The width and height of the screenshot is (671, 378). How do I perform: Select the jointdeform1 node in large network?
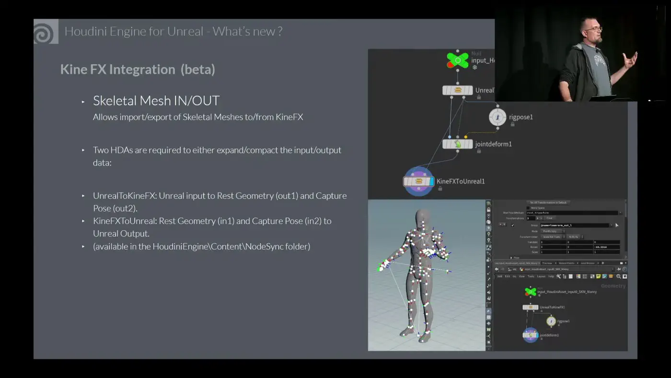(458, 144)
